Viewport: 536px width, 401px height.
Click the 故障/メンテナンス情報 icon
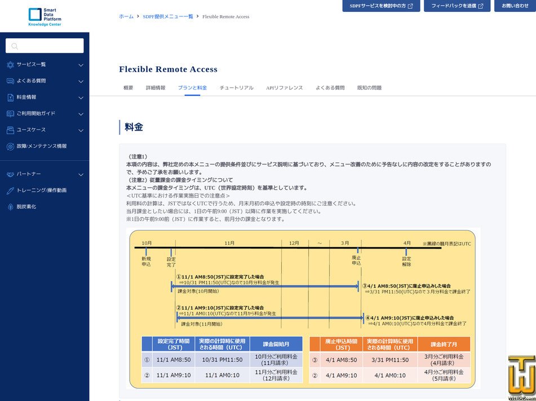(x=10, y=146)
